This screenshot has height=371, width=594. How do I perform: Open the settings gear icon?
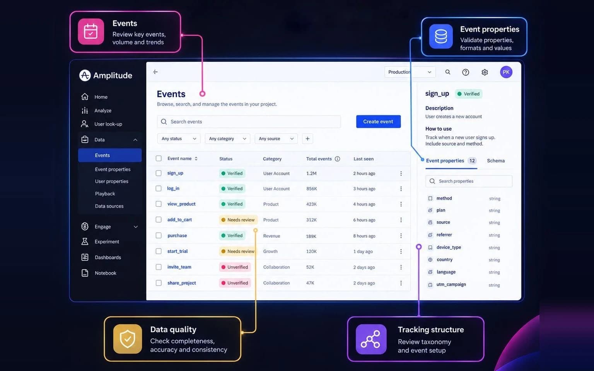coord(485,72)
